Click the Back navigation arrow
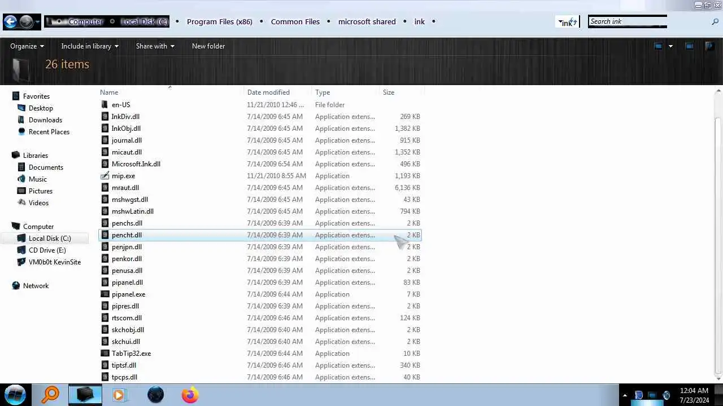The height and width of the screenshot is (406, 723). (10, 22)
